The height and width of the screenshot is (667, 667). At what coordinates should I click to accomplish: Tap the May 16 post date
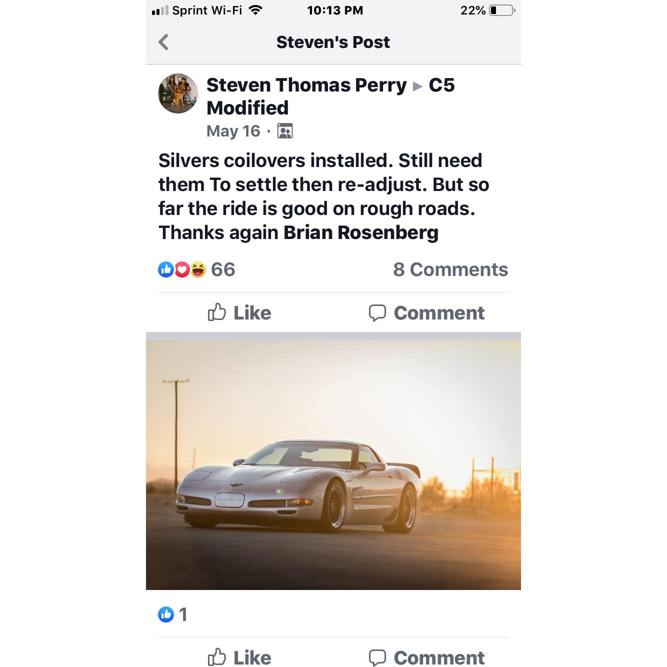(x=233, y=131)
